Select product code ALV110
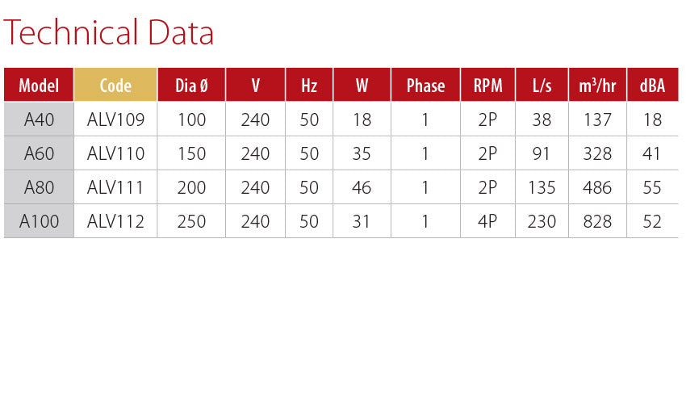The image size is (686, 419). pyautogui.click(x=115, y=153)
